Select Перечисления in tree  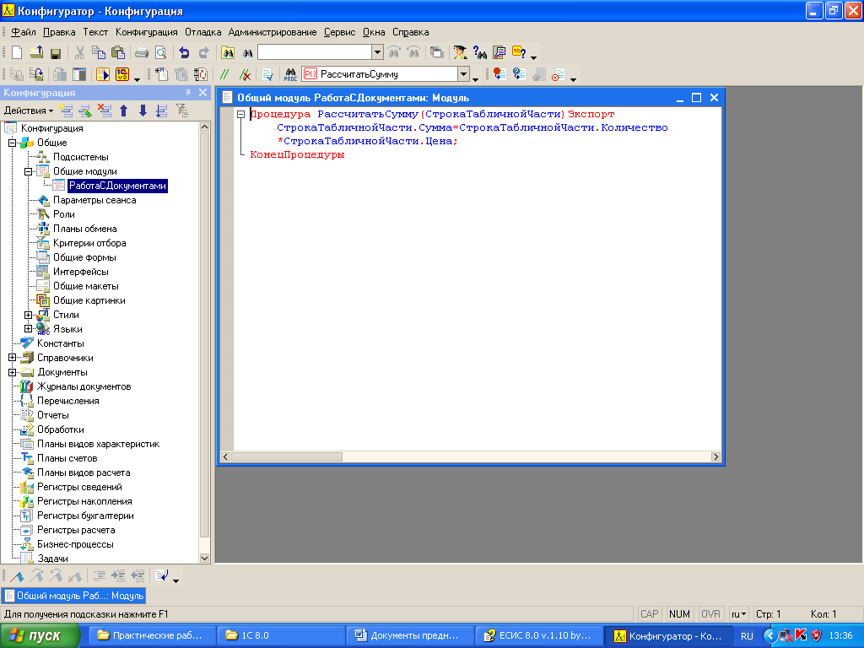(x=68, y=401)
